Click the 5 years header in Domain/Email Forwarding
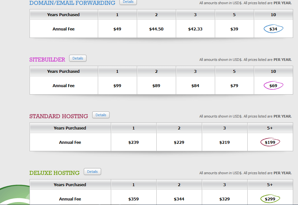 point(234,15)
